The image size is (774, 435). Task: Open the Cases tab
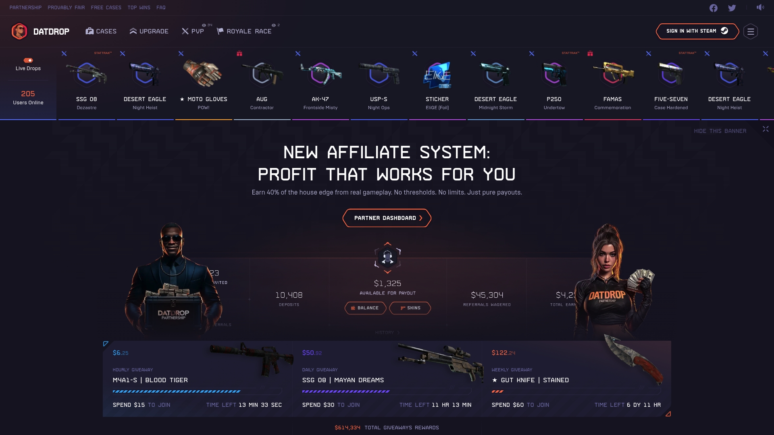(x=101, y=31)
